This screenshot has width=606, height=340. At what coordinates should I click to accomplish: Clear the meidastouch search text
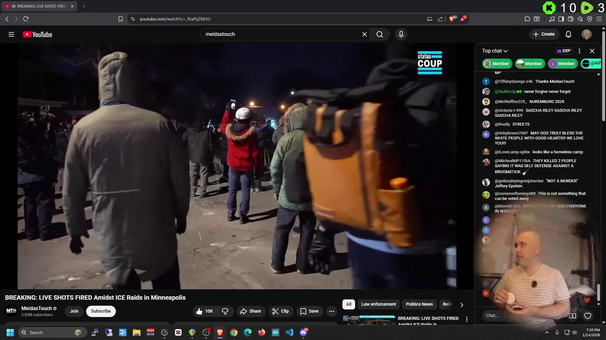(x=365, y=34)
